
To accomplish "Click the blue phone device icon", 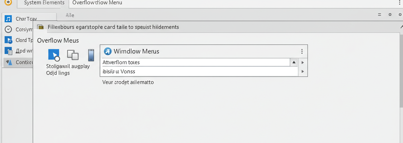I will tap(91, 55).
